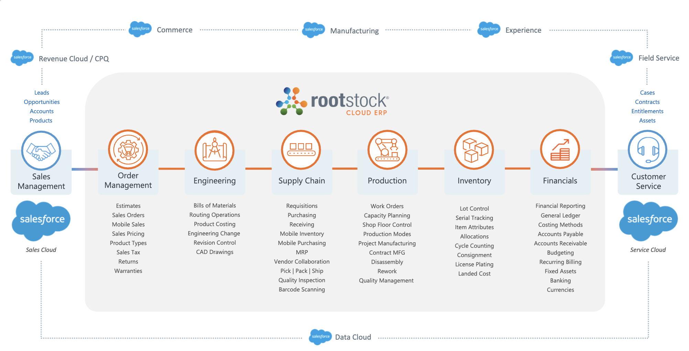Click Cycle Counting entry
This screenshot has width=689, height=351.
[474, 246]
